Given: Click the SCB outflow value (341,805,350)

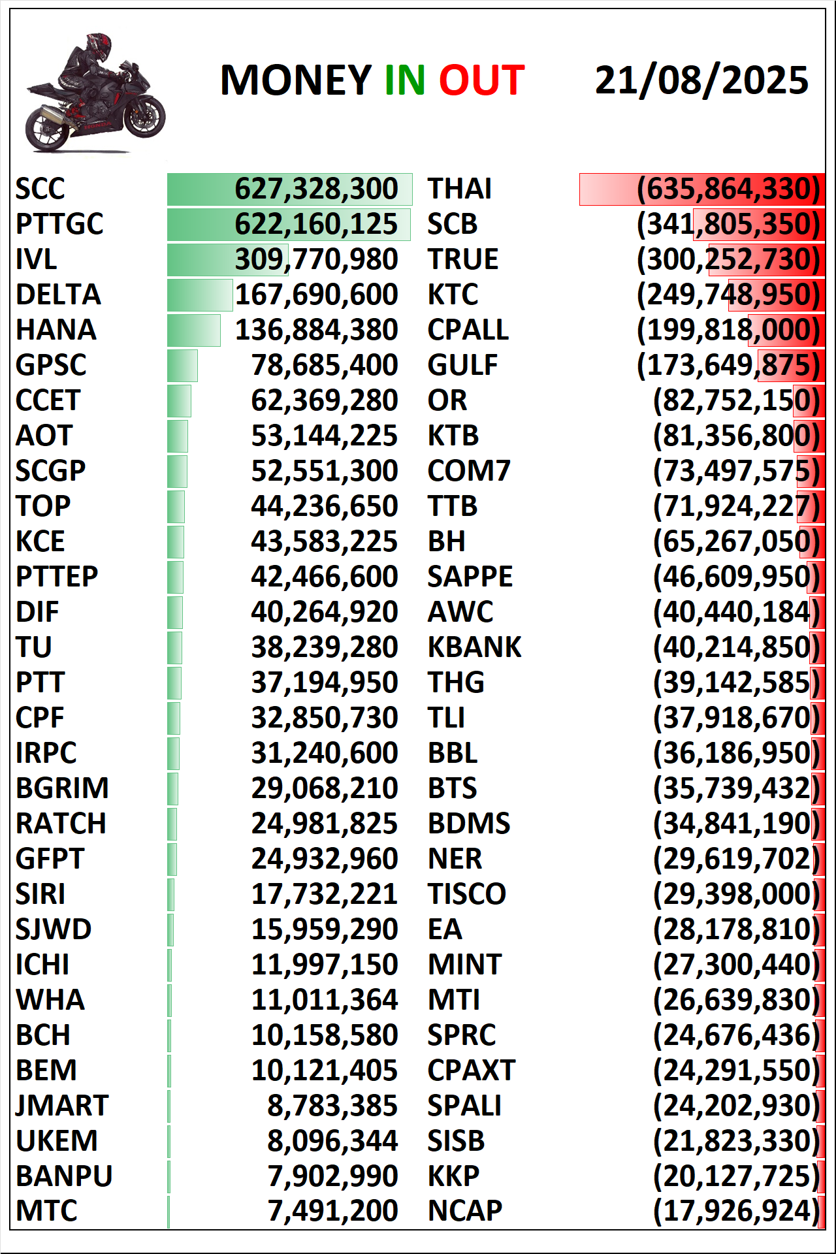Looking at the screenshot, I should pos(728,225).
